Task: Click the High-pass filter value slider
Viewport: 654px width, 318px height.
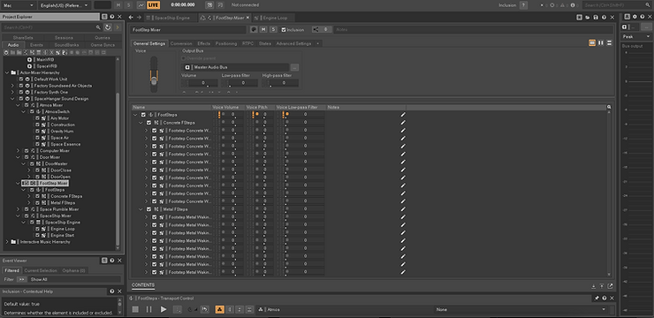Action: 279,83
